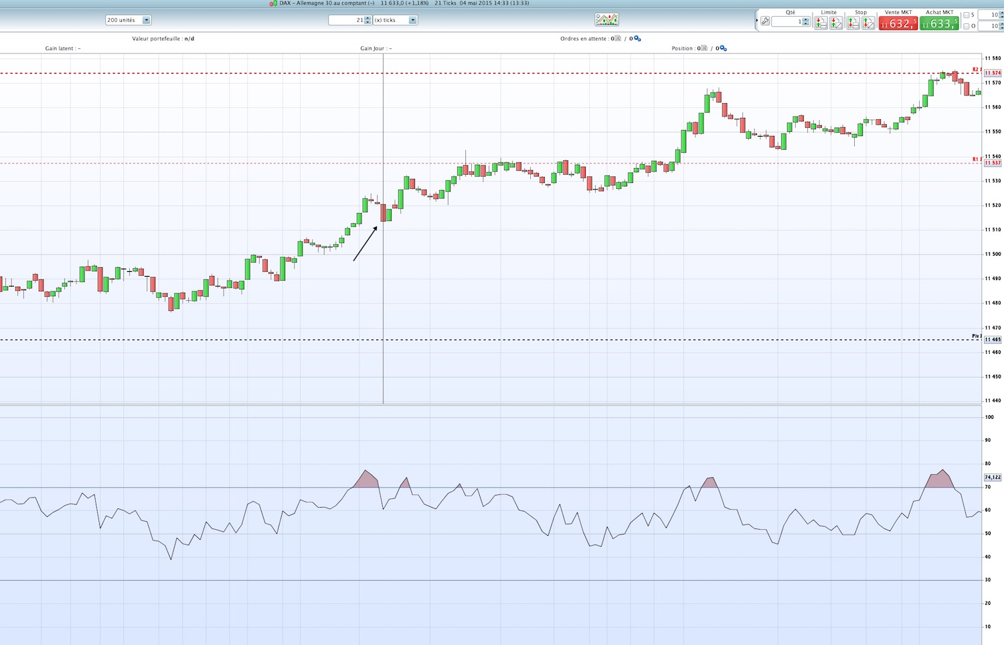1004x645 pixels.
Task: Click the Limite order icon with the pencil
Action: click(836, 23)
